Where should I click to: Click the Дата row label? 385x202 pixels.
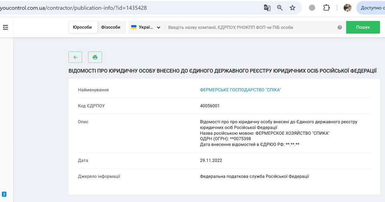pyautogui.click(x=83, y=161)
